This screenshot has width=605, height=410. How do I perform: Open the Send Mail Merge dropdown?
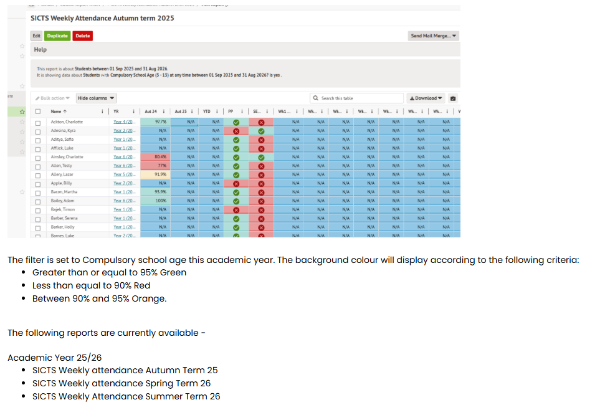click(434, 36)
